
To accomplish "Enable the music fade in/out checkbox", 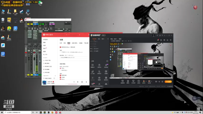I will tap(60, 52).
